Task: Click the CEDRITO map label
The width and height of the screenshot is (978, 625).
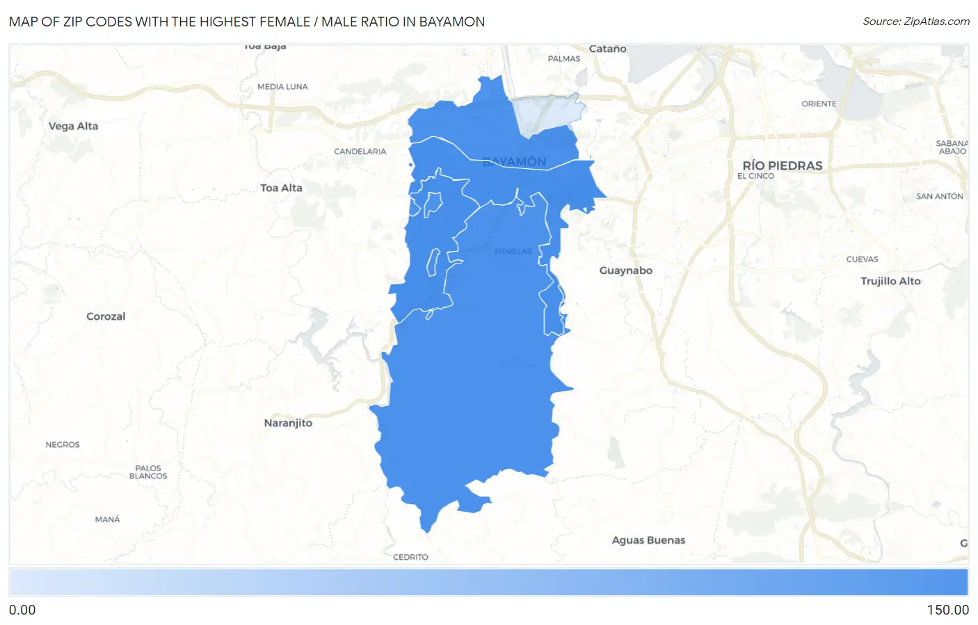Action: pyautogui.click(x=410, y=557)
